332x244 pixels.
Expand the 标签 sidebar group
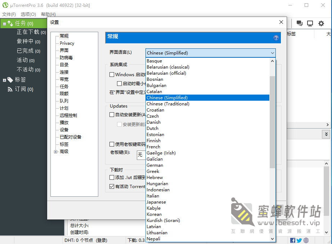tap(4, 80)
